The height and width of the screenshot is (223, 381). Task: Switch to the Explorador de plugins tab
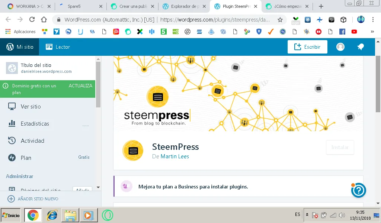click(x=184, y=7)
